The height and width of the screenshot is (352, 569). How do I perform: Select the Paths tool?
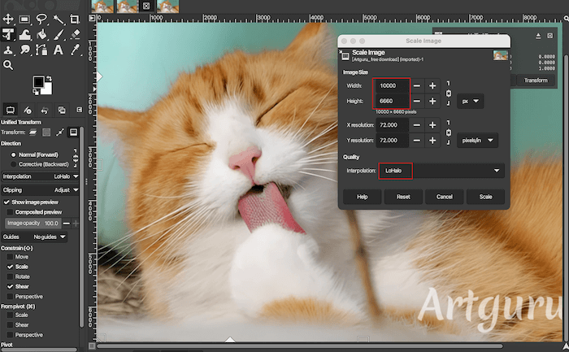tap(41, 50)
